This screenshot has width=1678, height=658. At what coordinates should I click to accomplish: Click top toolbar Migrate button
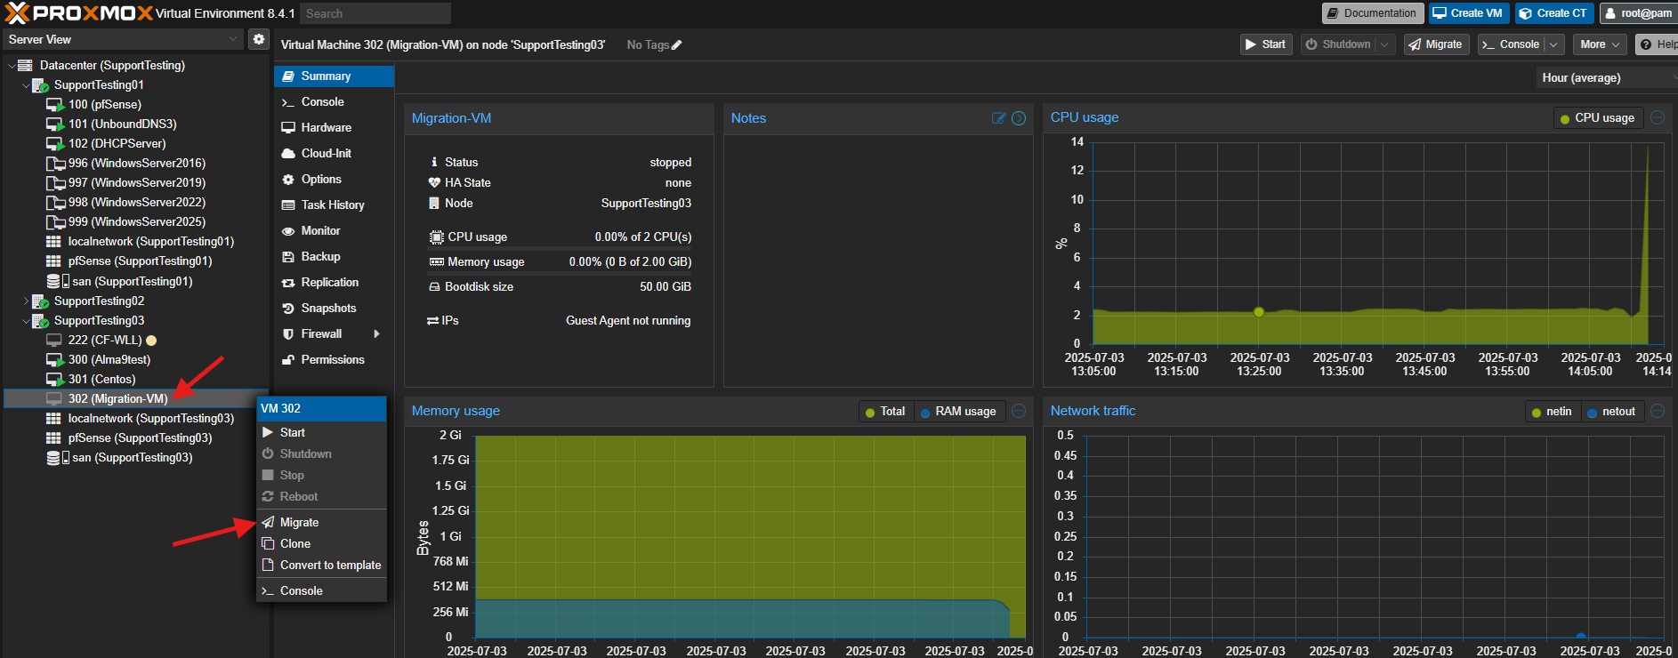pyautogui.click(x=1436, y=44)
